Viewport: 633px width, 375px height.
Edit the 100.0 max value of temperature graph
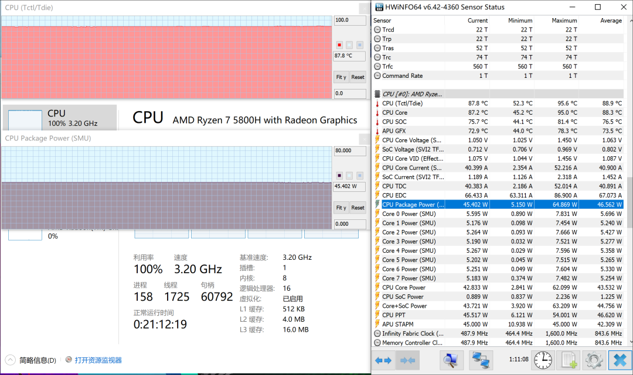click(349, 20)
